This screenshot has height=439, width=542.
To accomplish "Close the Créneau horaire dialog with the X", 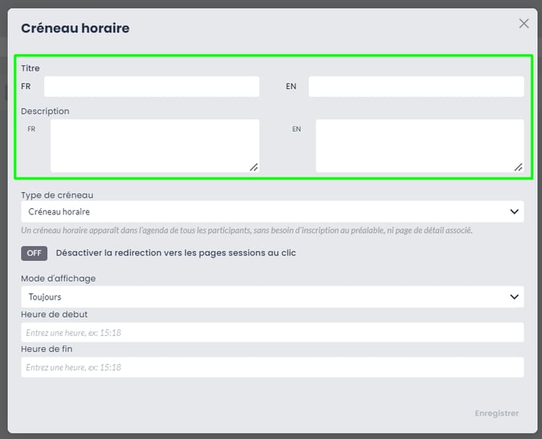I will [x=524, y=24].
